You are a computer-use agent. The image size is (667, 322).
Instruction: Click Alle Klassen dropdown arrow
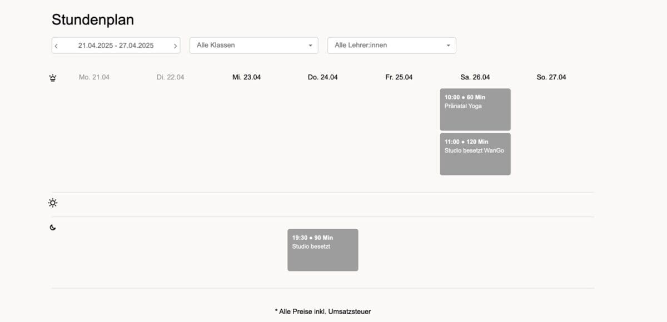coord(310,46)
